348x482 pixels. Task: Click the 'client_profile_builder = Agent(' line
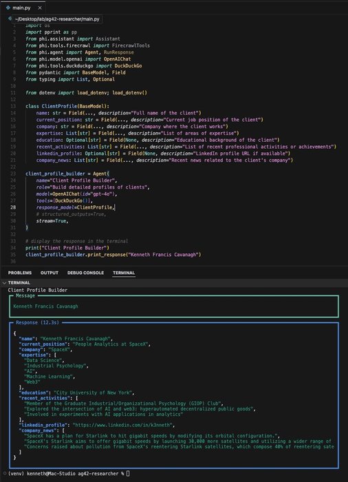pyautogui.click(x=67, y=174)
